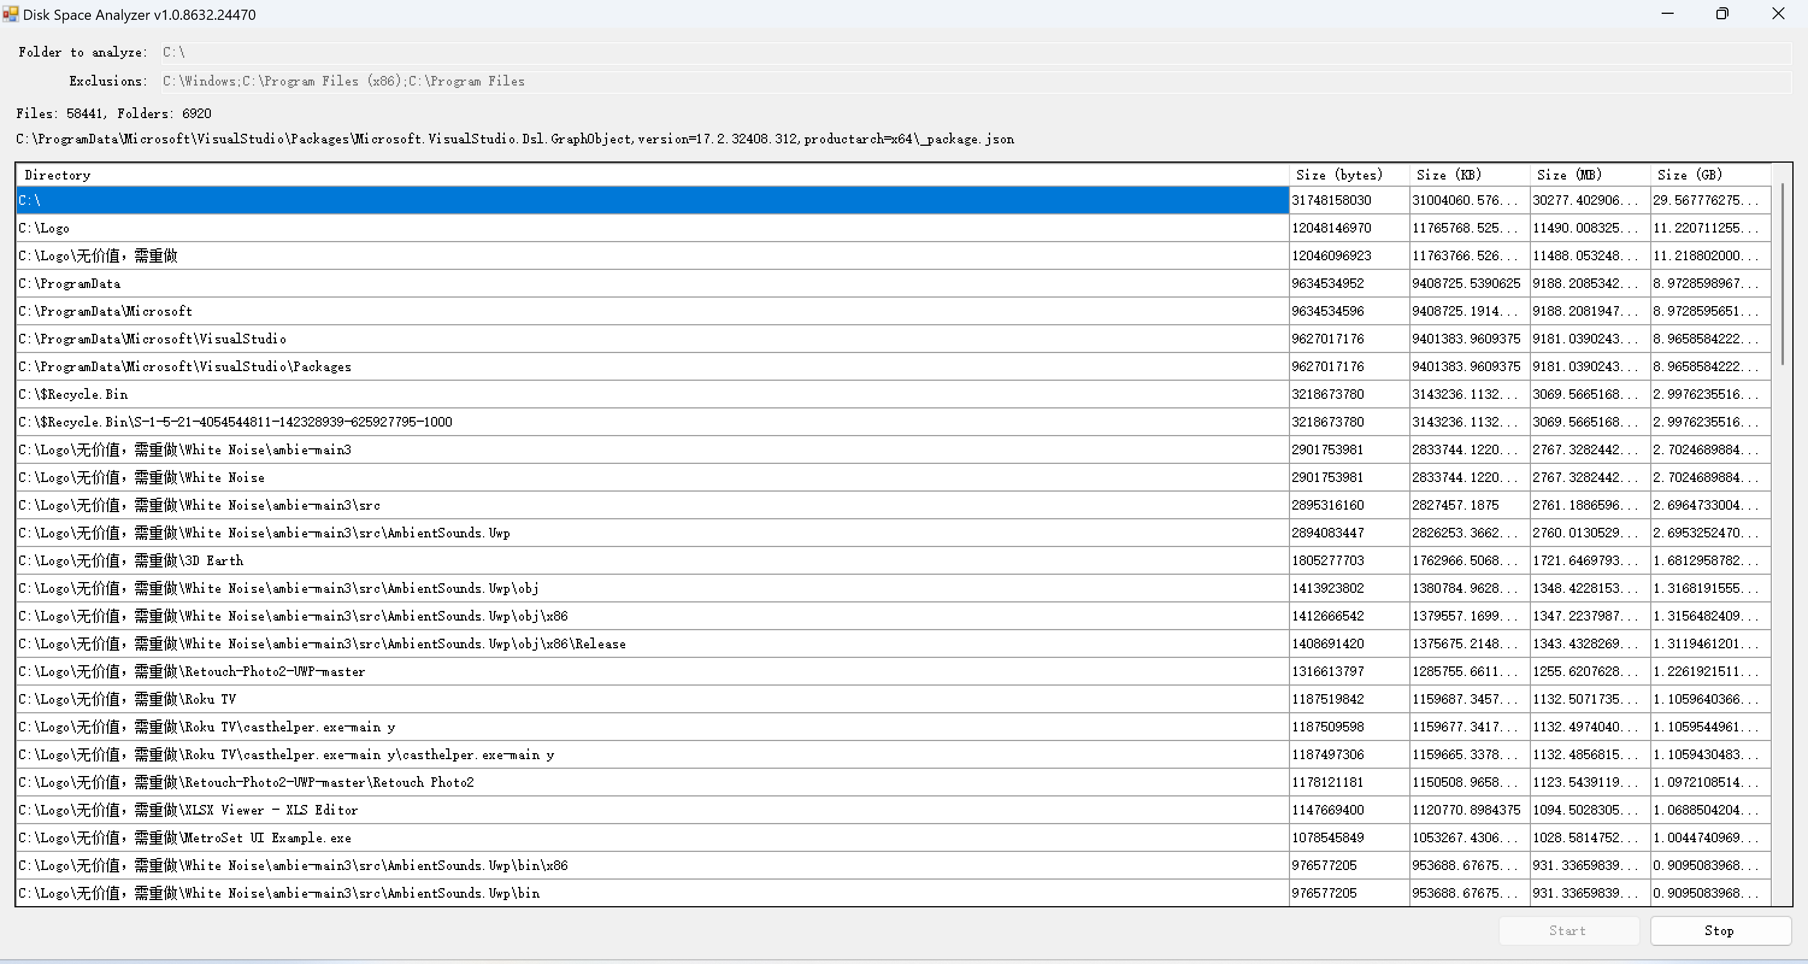Click the Exclusions text field

(x=976, y=81)
